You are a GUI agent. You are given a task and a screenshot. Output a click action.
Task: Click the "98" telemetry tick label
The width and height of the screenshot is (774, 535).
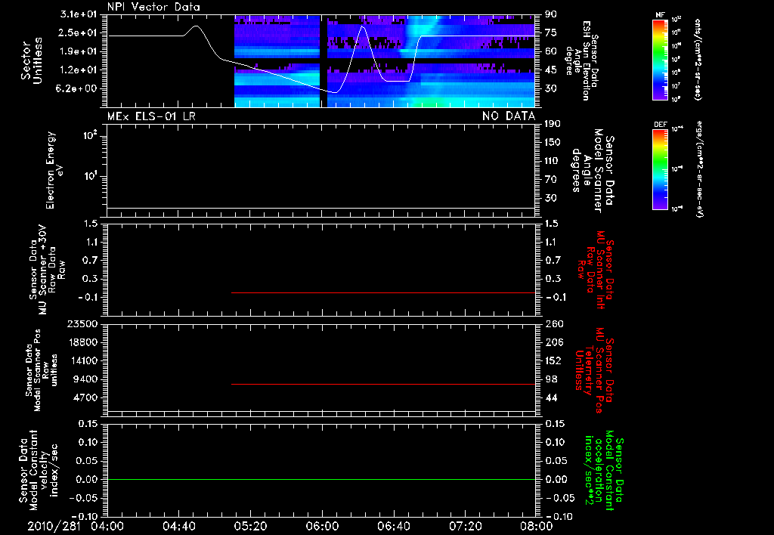[551, 379]
